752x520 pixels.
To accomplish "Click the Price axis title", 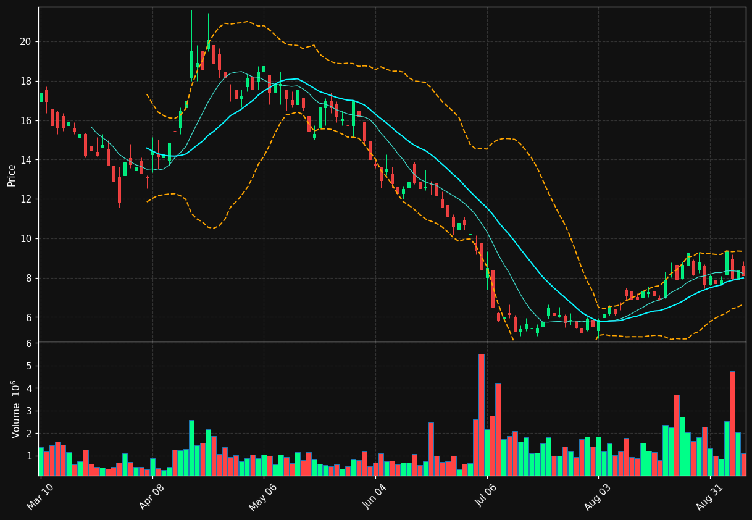I will point(12,175).
